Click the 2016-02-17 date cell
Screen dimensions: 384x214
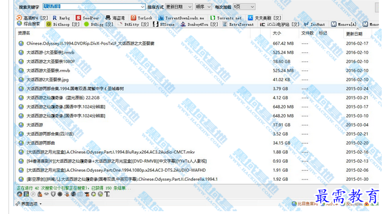pyautogui.click(x=357, y=43)
